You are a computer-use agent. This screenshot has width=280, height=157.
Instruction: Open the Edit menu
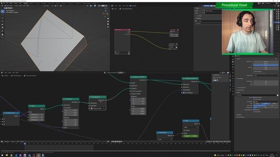[x=7, y=3]
